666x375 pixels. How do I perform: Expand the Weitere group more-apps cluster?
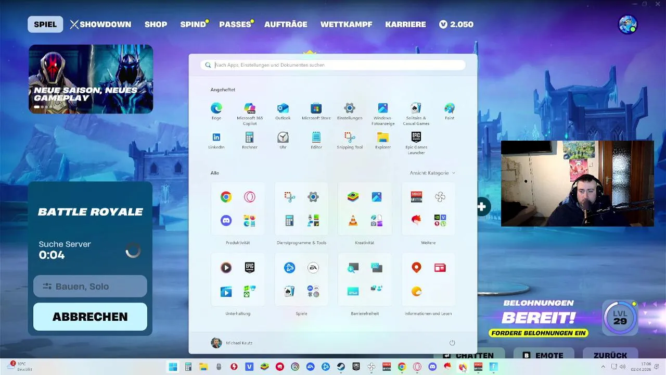[440, 221]
